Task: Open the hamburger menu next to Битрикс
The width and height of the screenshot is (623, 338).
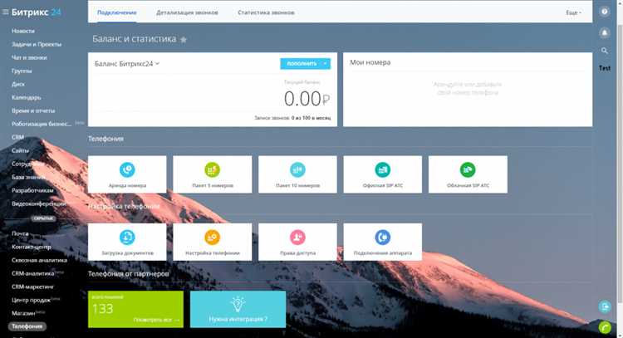Action: coord(6,12)
